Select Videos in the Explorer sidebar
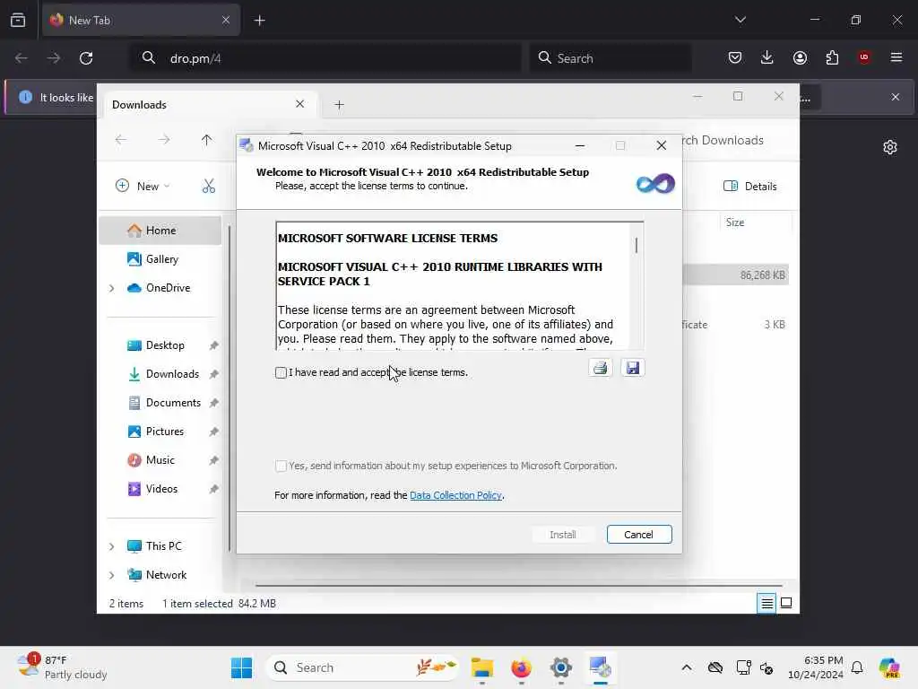Screen dimensions: 918x689 coord(160,489)
